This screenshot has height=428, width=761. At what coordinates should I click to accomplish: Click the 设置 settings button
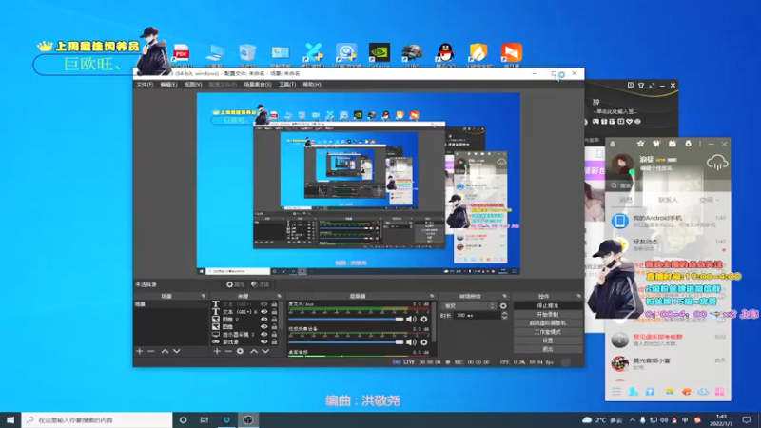click(548, 340)
